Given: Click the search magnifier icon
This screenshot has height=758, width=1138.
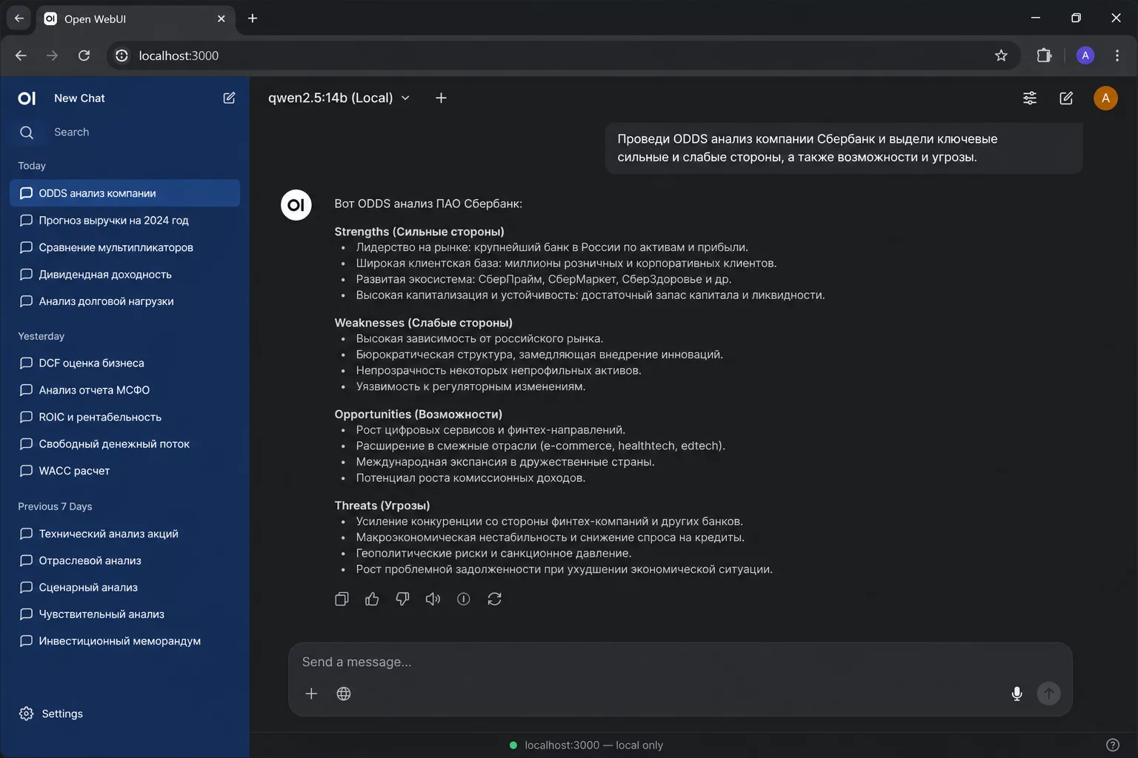Looking at the screenshot, I should click(27, 133).
